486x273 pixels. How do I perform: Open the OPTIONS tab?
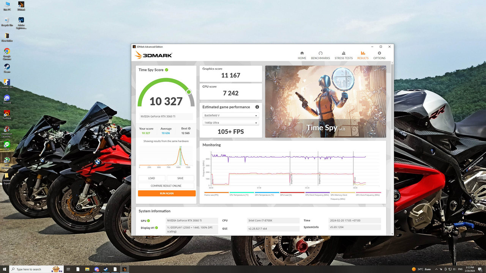379,55
